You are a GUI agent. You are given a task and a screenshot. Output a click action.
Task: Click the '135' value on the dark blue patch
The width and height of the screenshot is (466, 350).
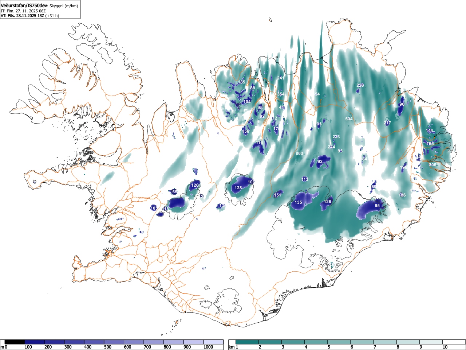click(298, 202)
